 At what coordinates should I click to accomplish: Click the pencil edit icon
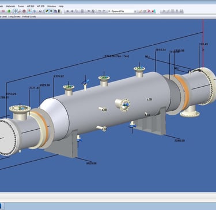click(141, 11)
